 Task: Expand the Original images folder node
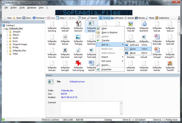click(7, 44)
